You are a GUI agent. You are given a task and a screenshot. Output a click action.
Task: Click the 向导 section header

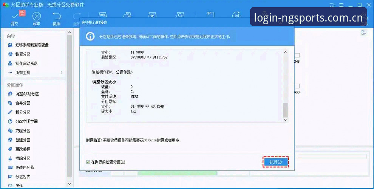coord(11,36)
